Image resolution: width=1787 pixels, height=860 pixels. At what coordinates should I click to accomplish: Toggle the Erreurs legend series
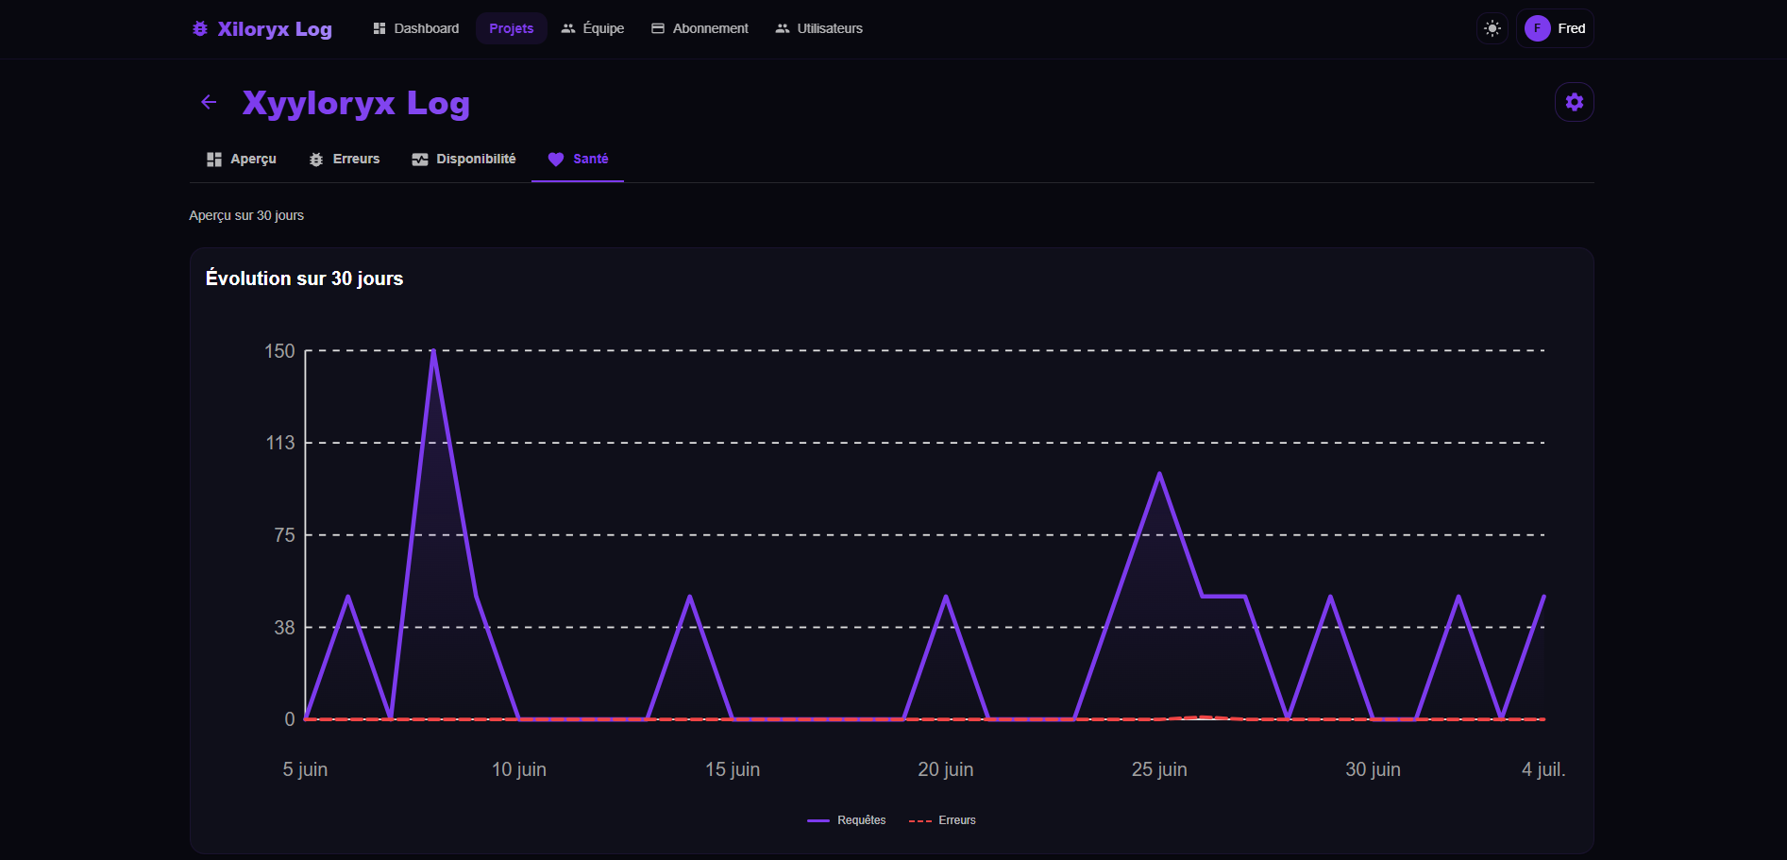942,820
